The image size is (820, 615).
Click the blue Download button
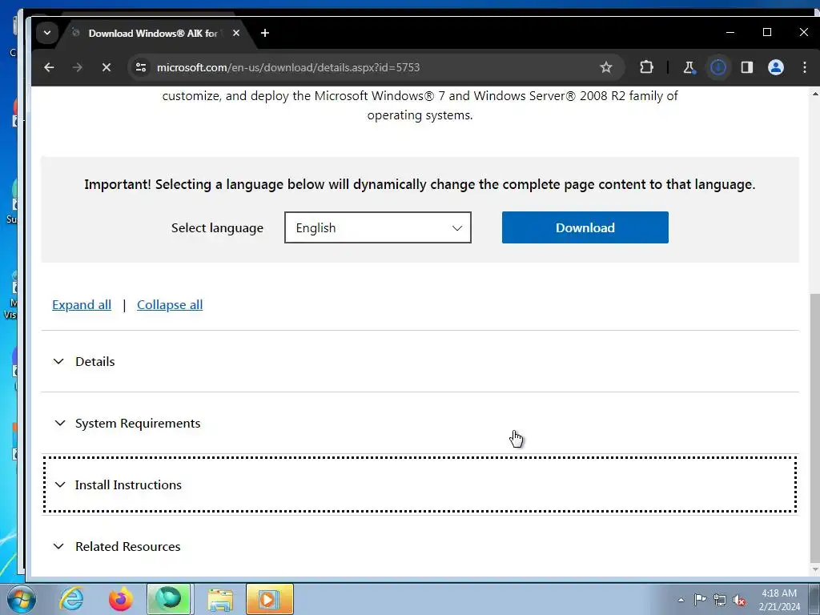[585, 227]
